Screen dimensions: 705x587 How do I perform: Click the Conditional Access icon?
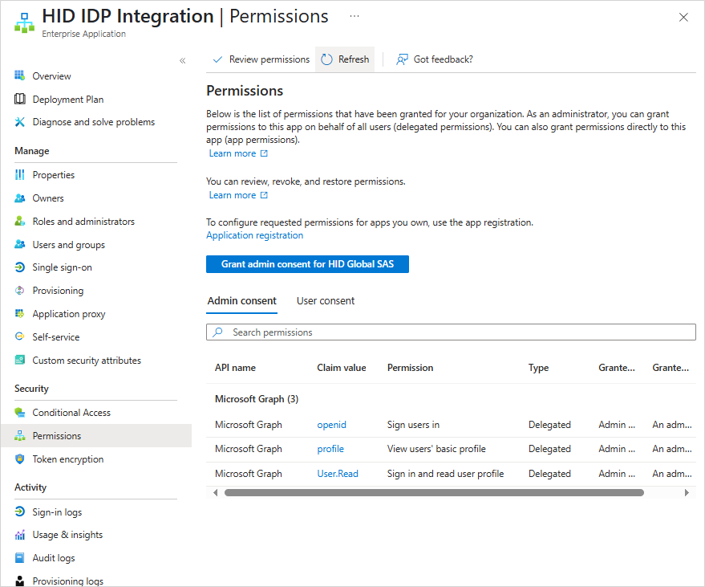[x=20, y=412]
